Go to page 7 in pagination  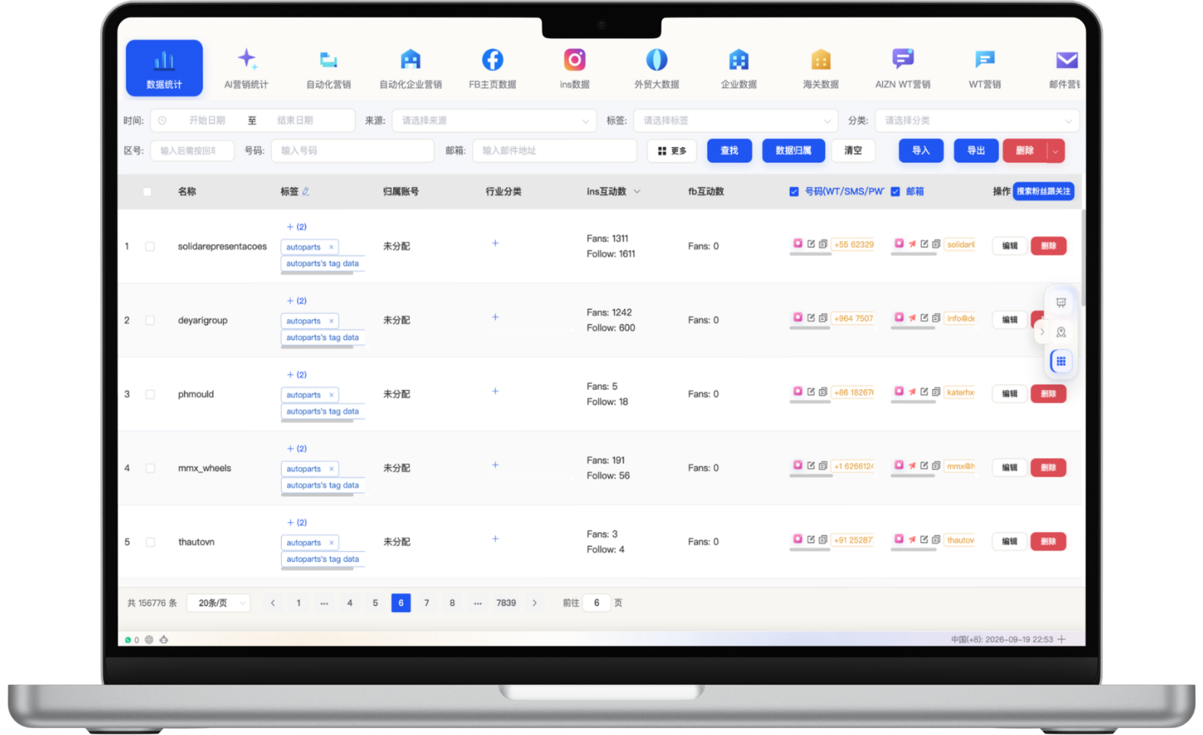[x=426, y=603]
